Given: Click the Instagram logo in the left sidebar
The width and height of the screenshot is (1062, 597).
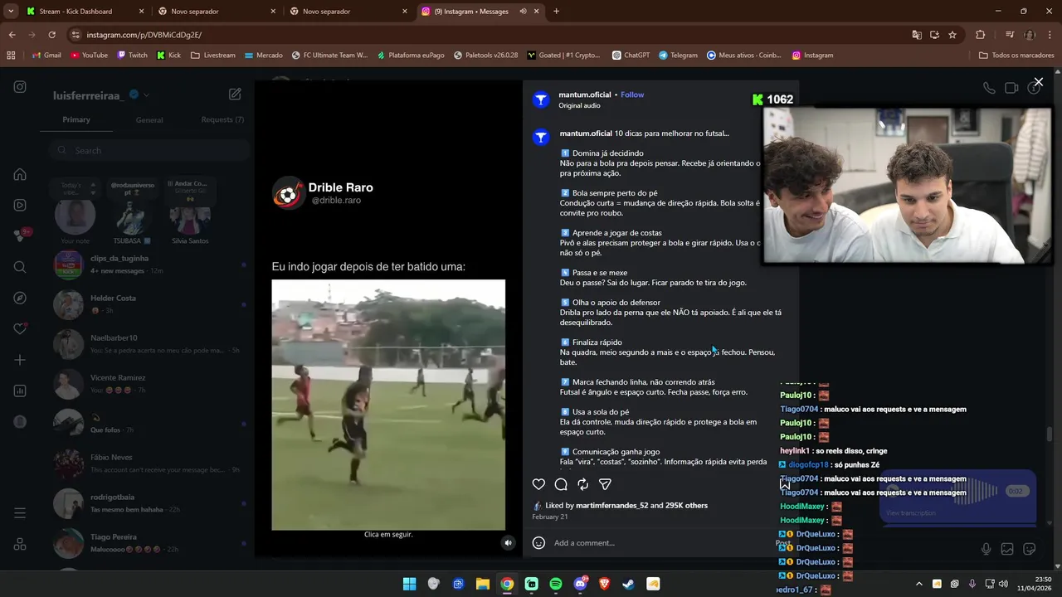Looking at the screenshot, I should pyautogui.click(x=20, y=87).
